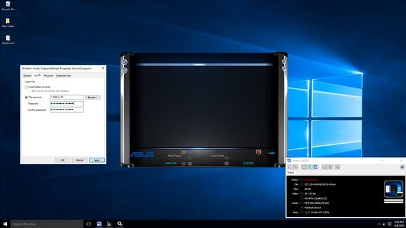Select the New folder desktop icon
This screenshot has width=406, height=228.
[8, 23]
